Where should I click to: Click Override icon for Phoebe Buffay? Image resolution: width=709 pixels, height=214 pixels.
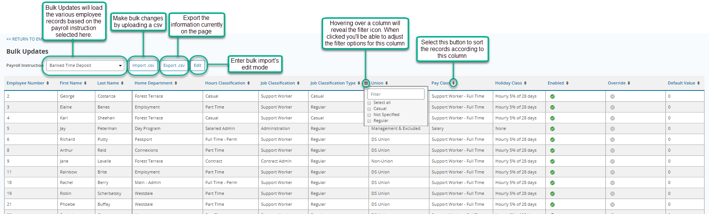[613, 205]
